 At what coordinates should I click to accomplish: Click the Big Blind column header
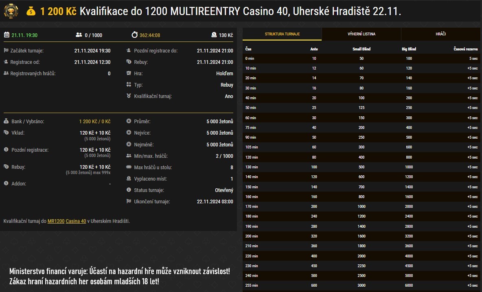[409, 49]
